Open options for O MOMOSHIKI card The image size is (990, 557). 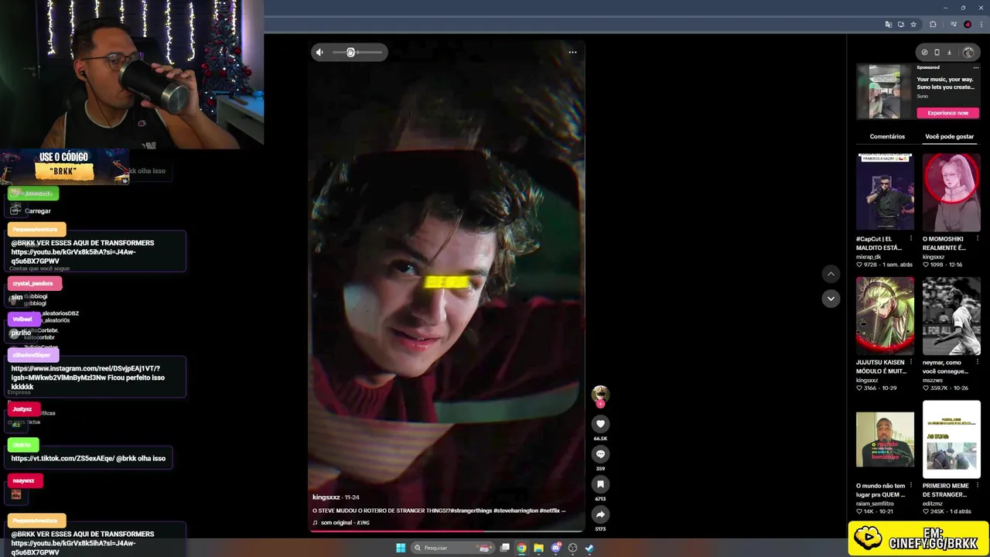(977, 238)
